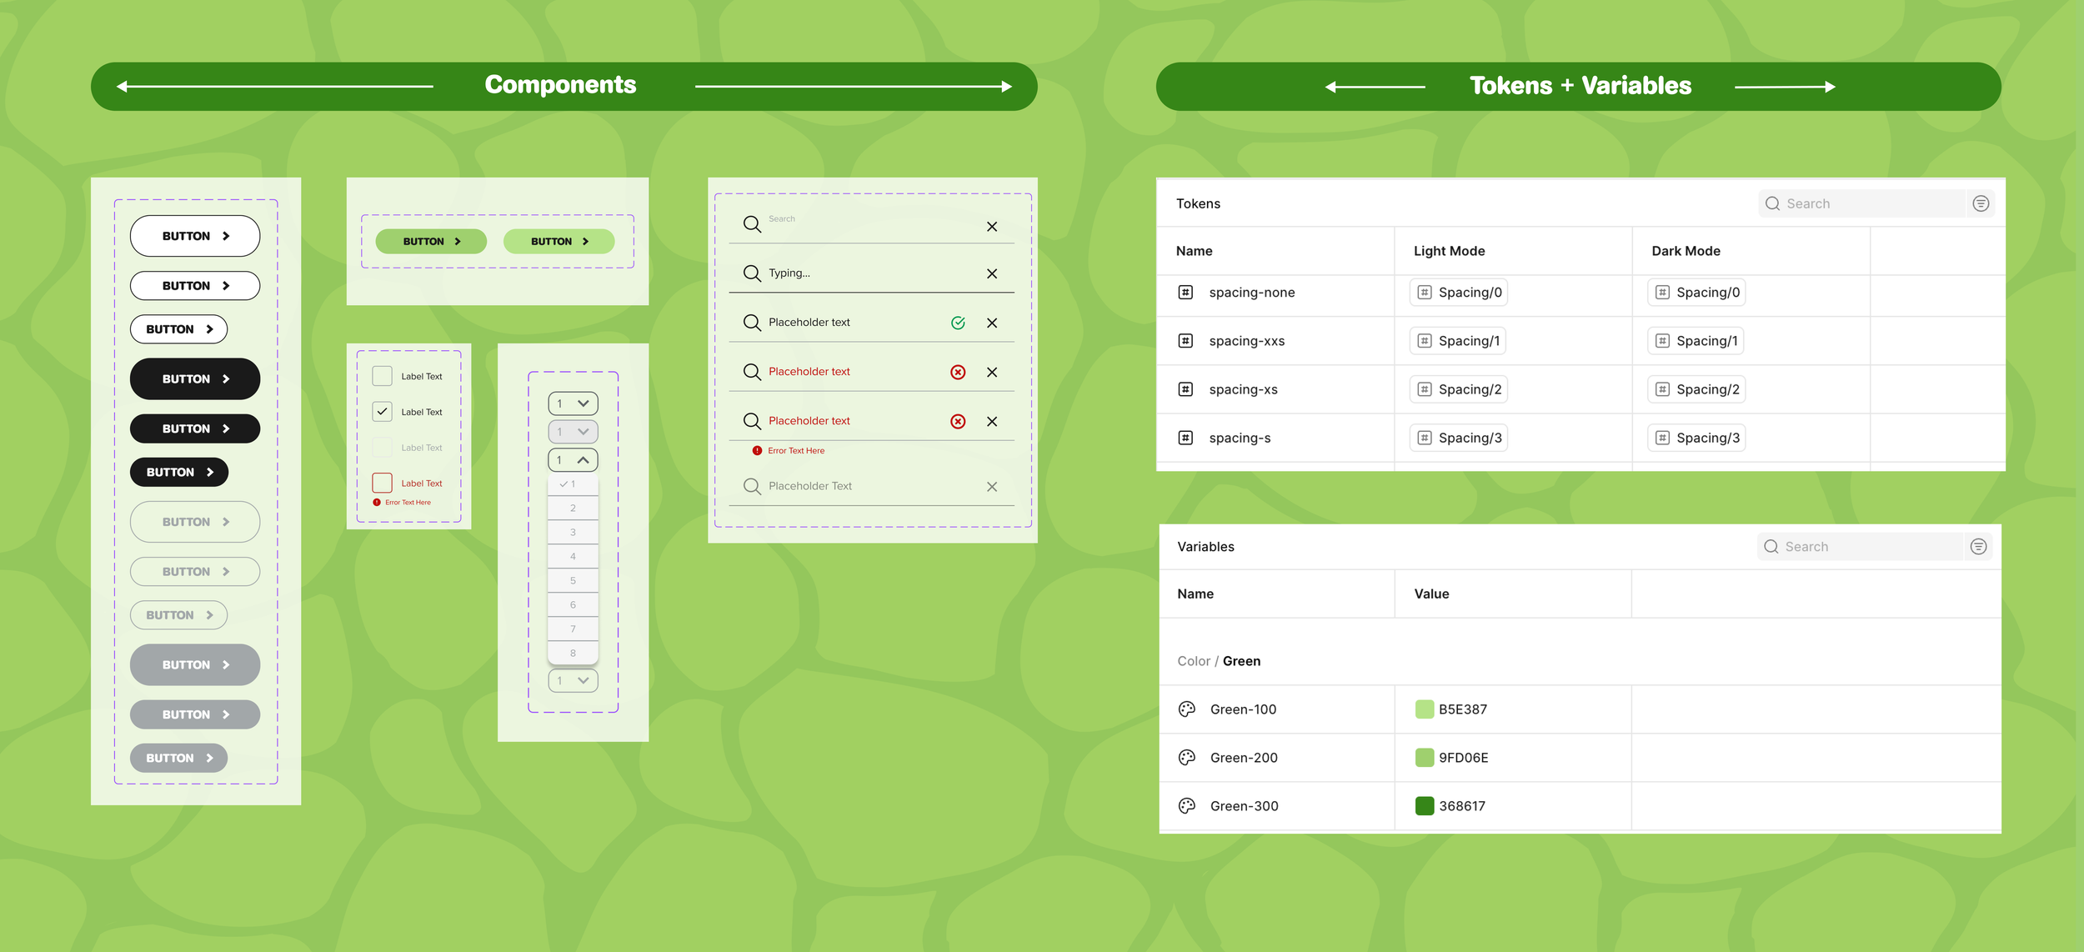Open the bottom dropdown below option 8
This screenshot has height=952, width=2084.
[573, 680]
